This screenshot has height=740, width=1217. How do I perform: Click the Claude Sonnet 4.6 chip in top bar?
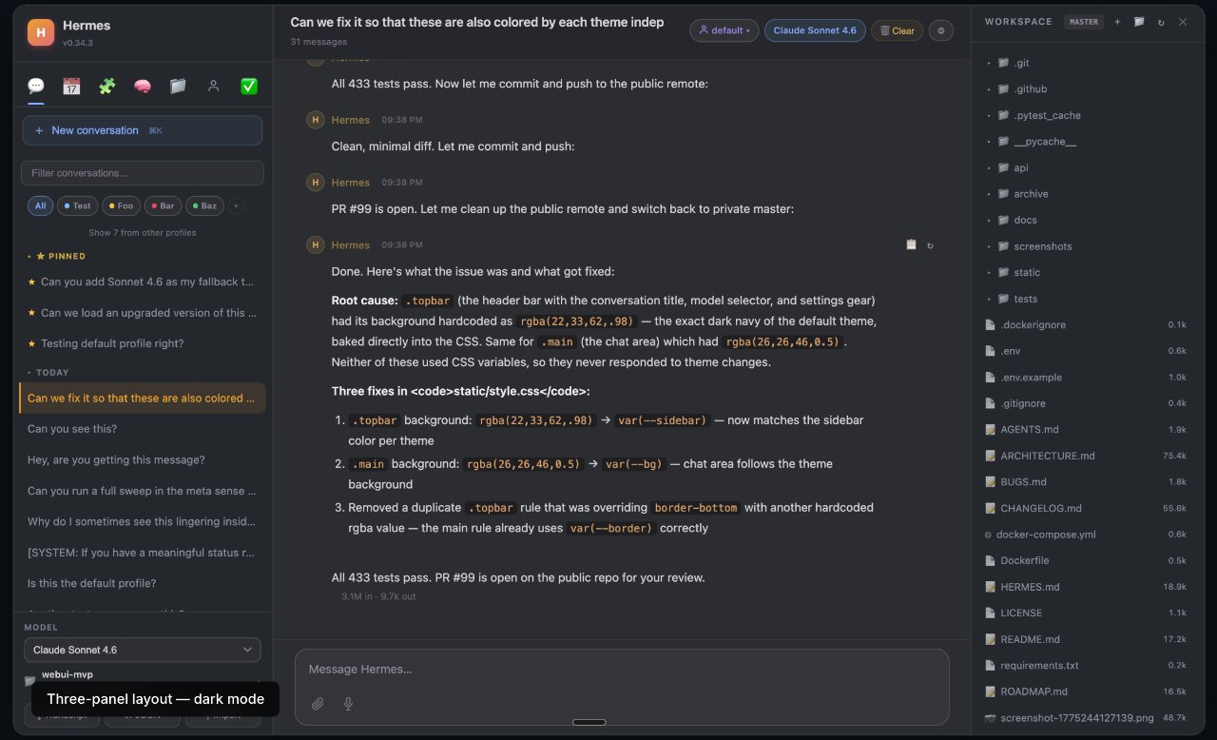815,30
